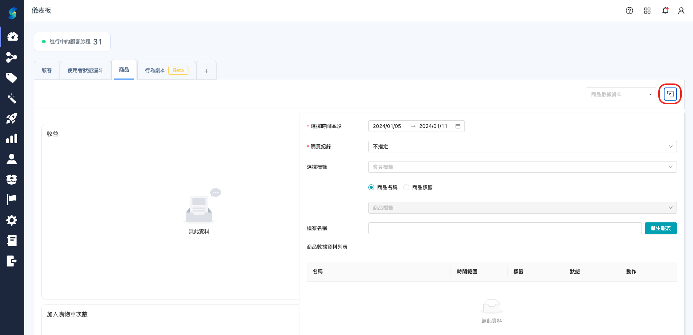Viewport: 693px width, 335px height.
Task: Open the 行為劇本 Beta tab
Action: [166, 70]
